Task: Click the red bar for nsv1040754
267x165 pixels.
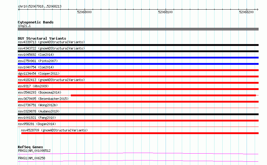Action: coord(138,70)
